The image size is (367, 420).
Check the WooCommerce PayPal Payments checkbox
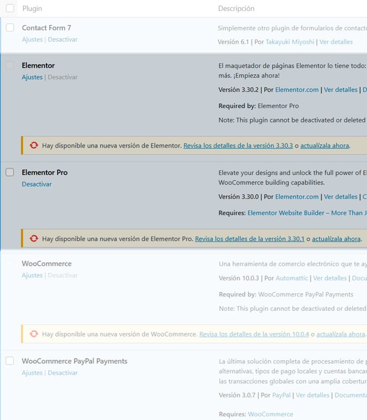(10, 361)
